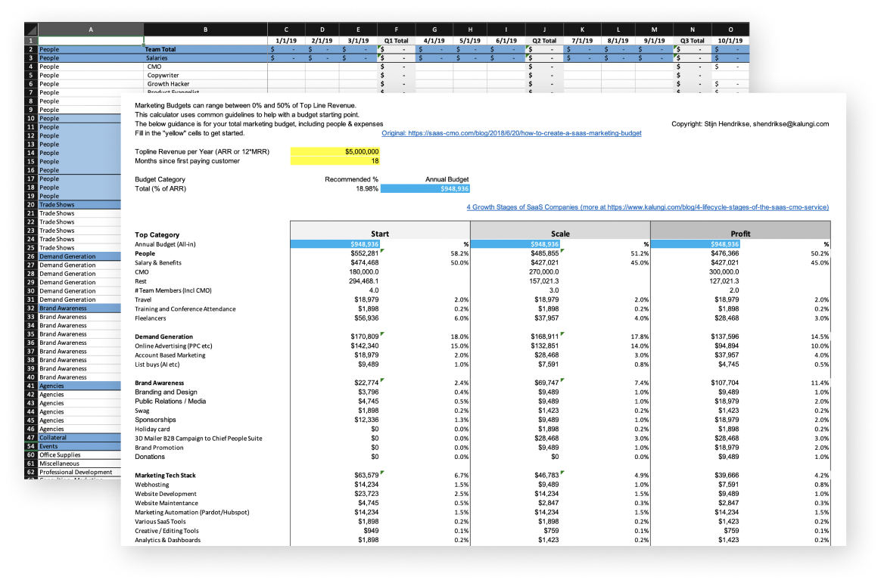This screenshot has height=583, width=881.
Task: Open the 4 Growth Stages of SaaS Companies link
Action: point(647,207)
